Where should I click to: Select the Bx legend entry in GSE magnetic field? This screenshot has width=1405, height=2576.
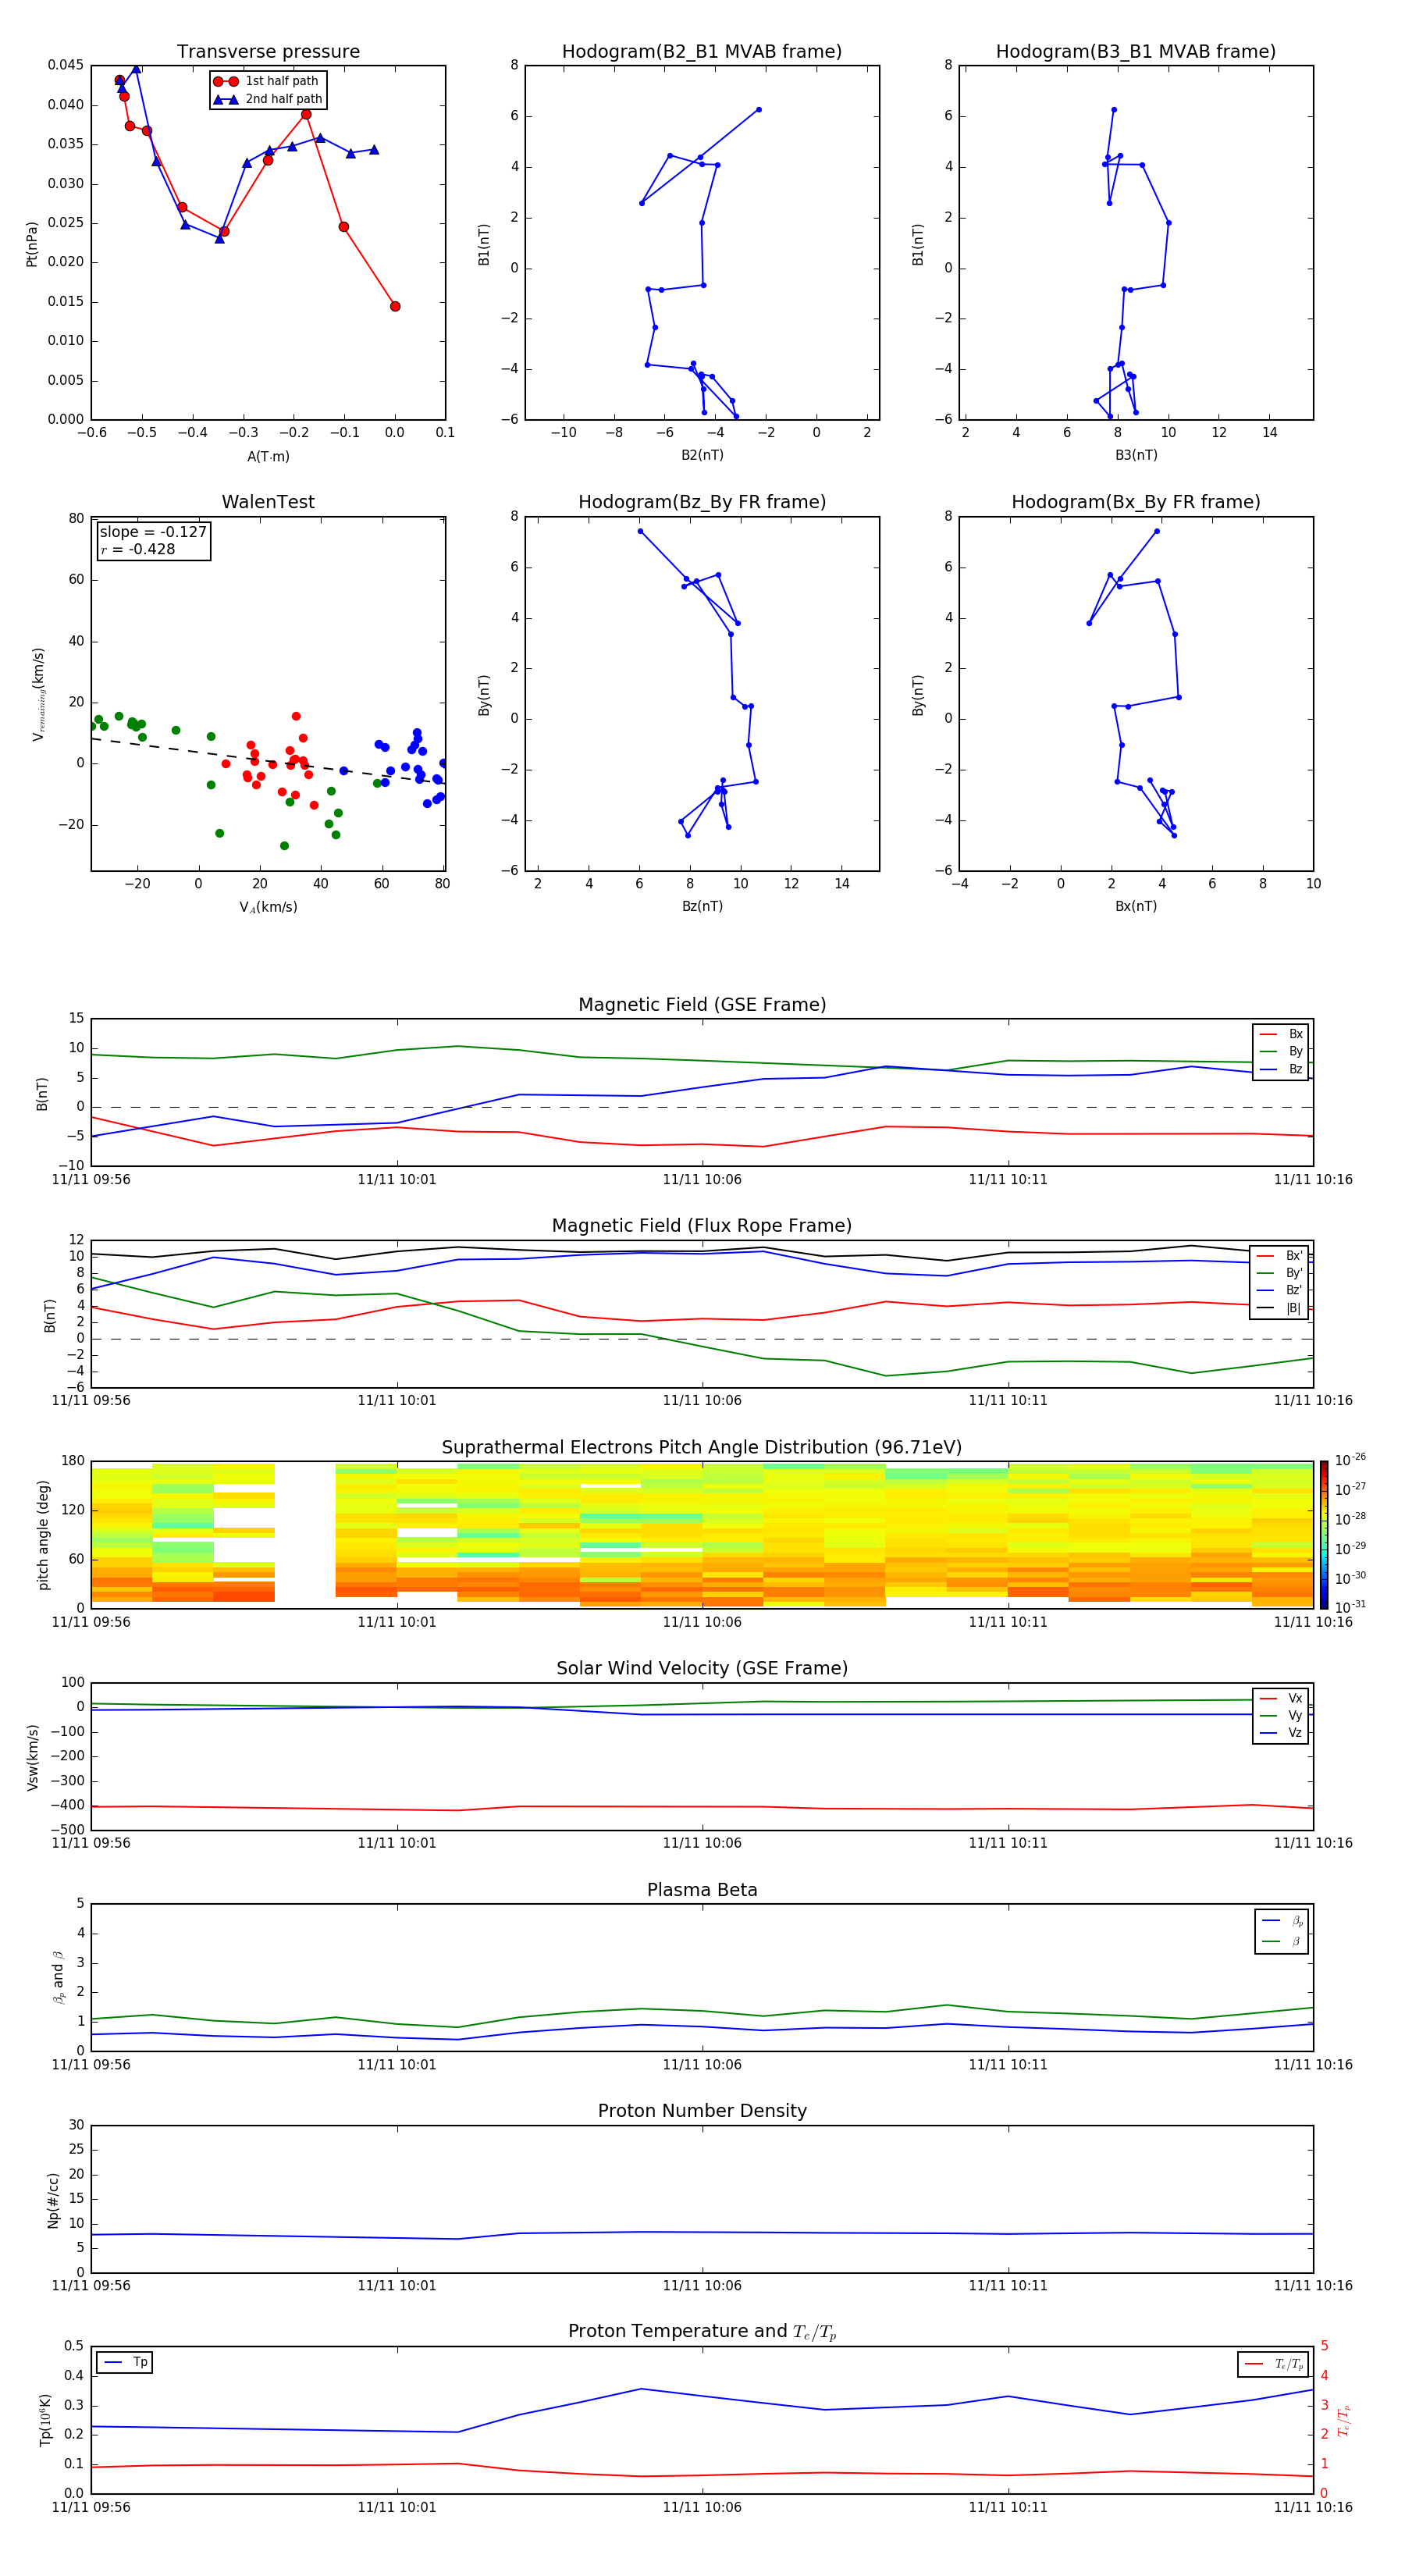pyautogui.click(x=1281, y=1034)
